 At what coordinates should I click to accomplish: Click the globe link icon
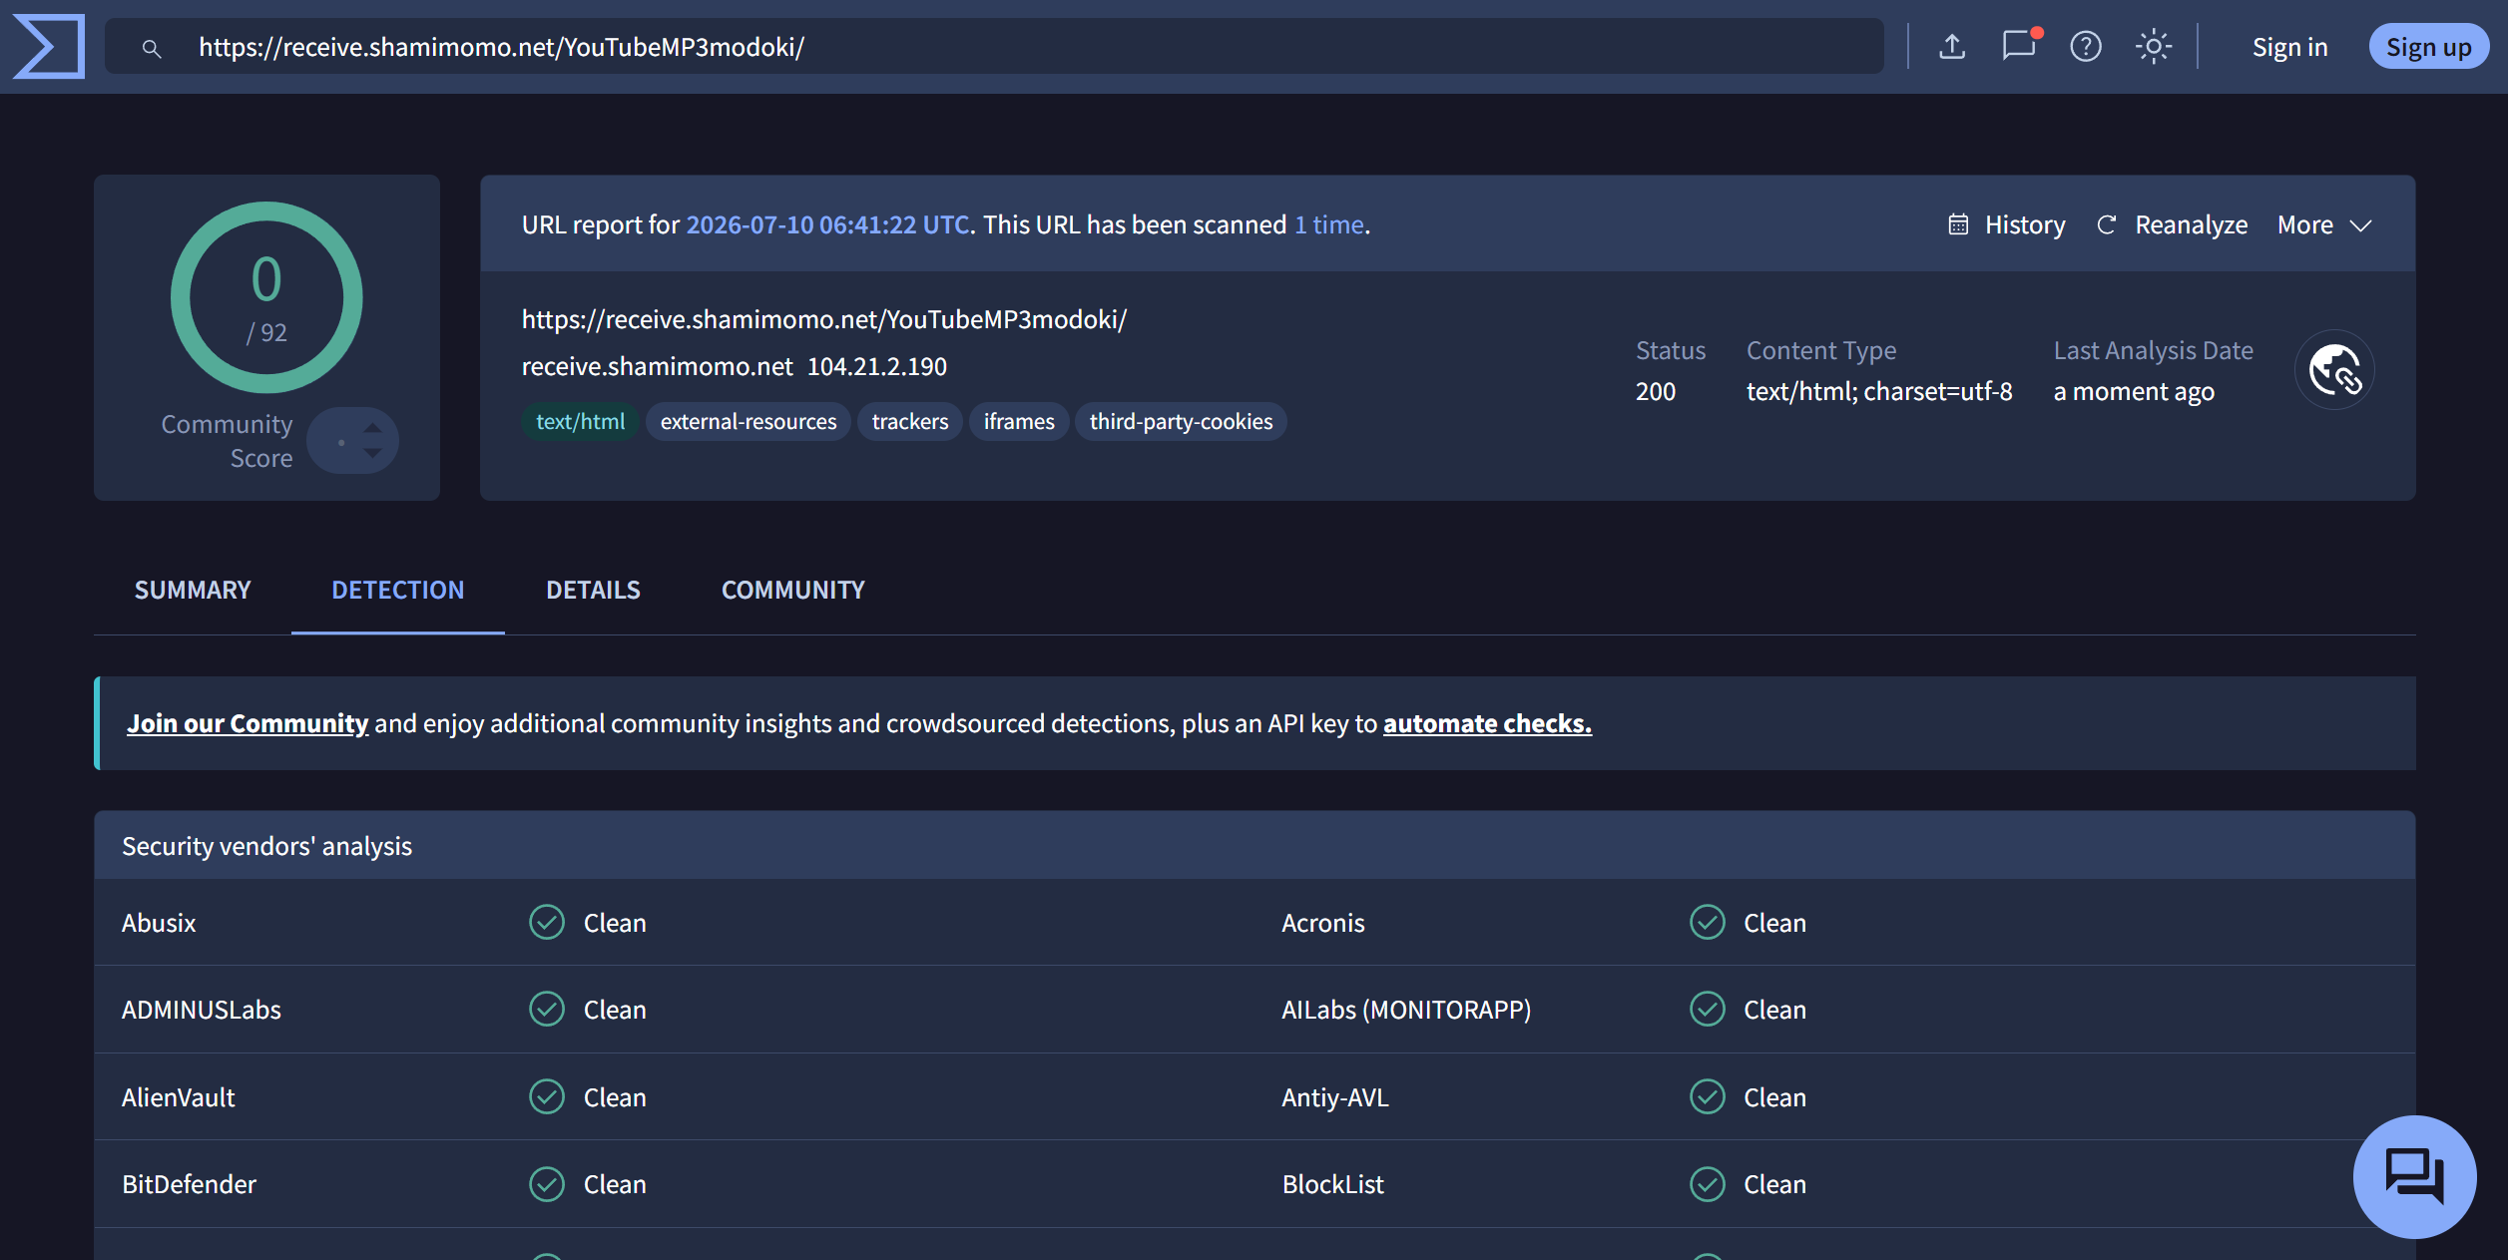[2334, 370]
